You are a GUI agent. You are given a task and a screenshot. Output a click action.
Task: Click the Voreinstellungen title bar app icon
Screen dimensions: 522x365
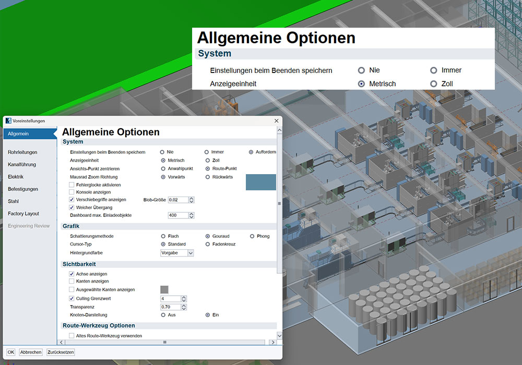[x=8, y=121]
